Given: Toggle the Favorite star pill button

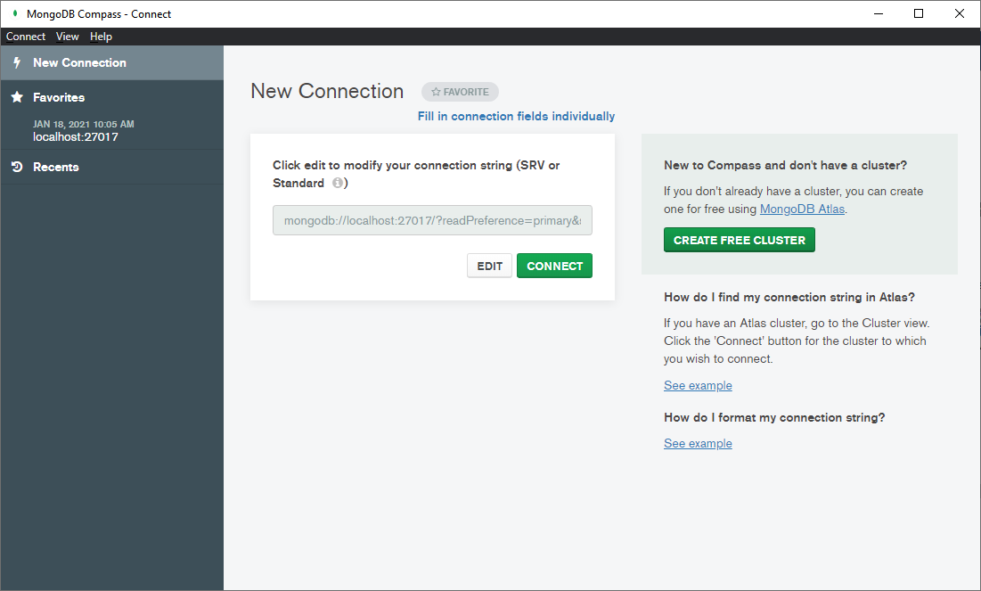Looking at the screenshot, I should pos(460,92).
